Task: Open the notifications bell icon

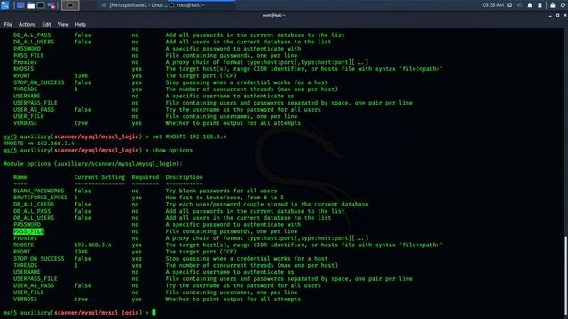Action: 530,5
